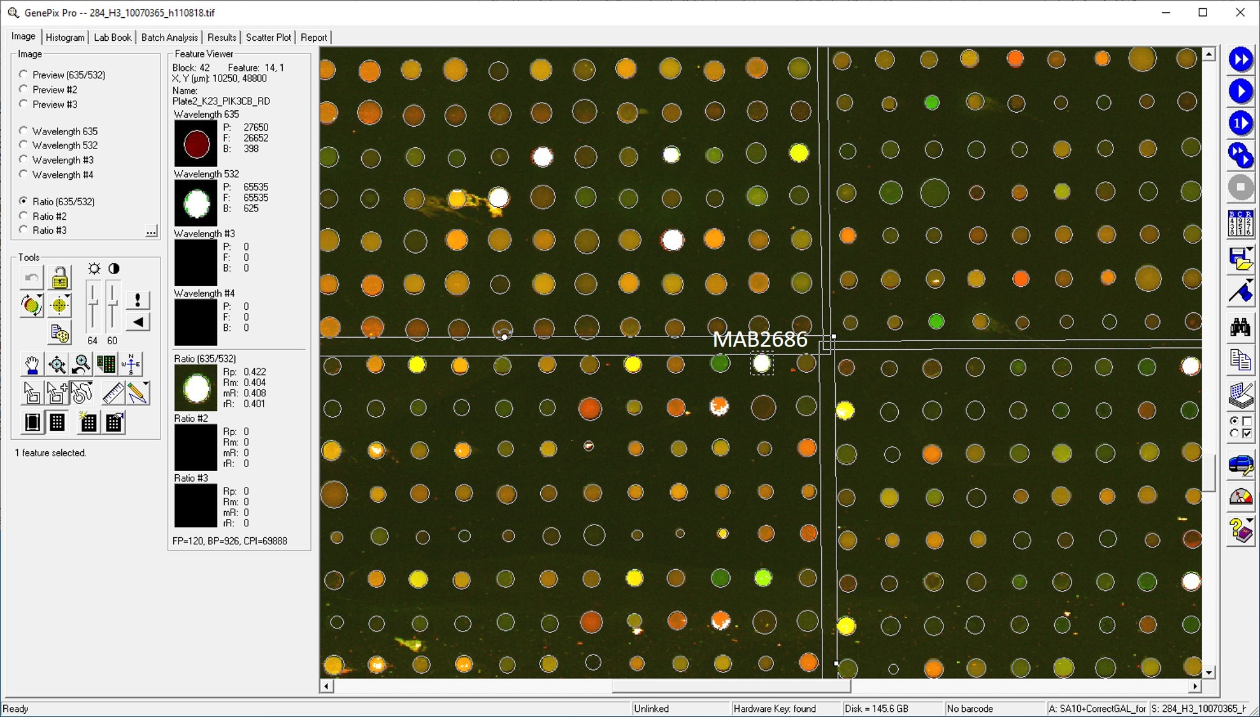The image size is (1260, 717).
Task: Click the unlock padlock tool button
Action: pyautogui.click(x=60, y=279)
